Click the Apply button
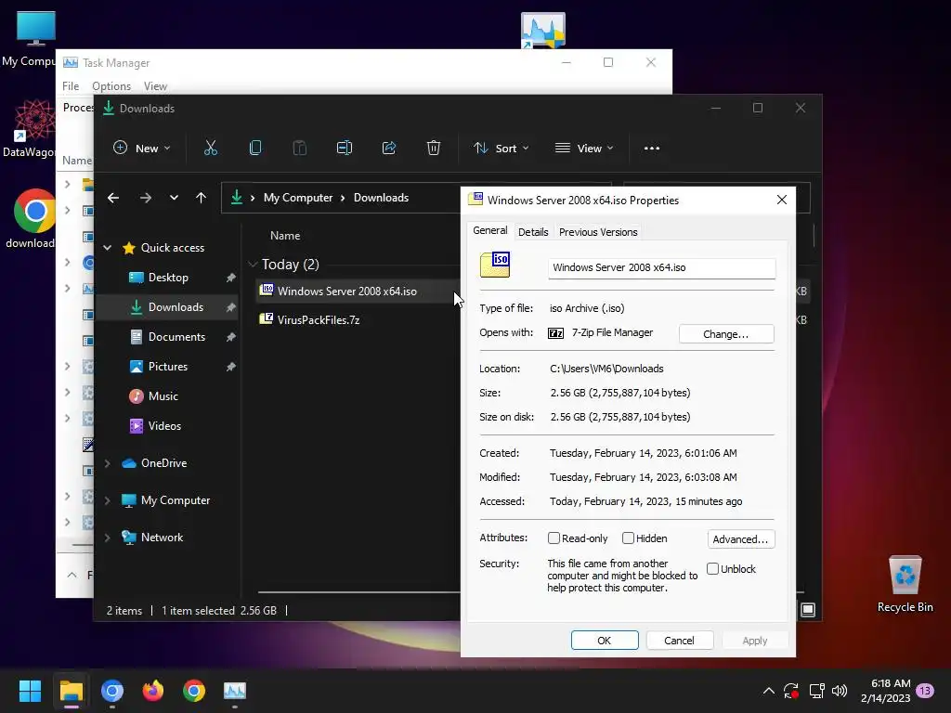 tap(754, 641)
